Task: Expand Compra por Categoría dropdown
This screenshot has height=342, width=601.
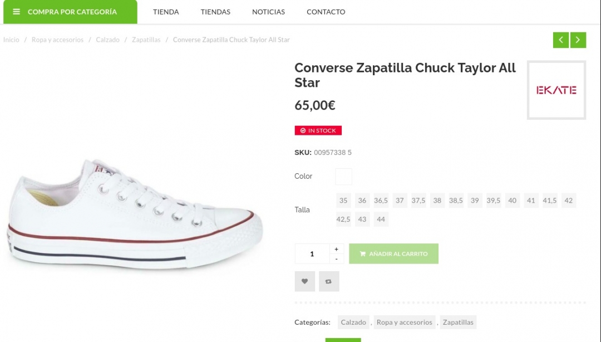Action: click(x=72, y=12)
